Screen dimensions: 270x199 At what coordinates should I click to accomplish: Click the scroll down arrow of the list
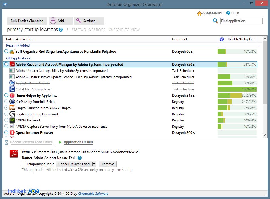click(265, 135)
